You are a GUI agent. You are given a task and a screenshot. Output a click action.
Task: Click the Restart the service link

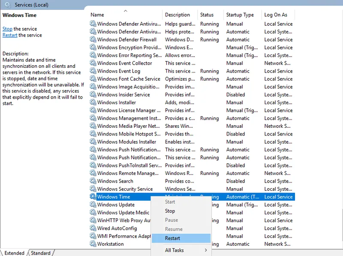tap(10, 35)
